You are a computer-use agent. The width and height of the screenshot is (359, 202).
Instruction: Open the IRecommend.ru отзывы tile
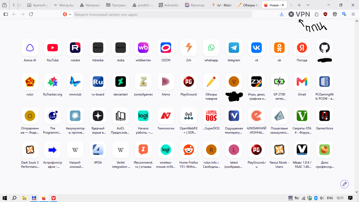point(143,150)
